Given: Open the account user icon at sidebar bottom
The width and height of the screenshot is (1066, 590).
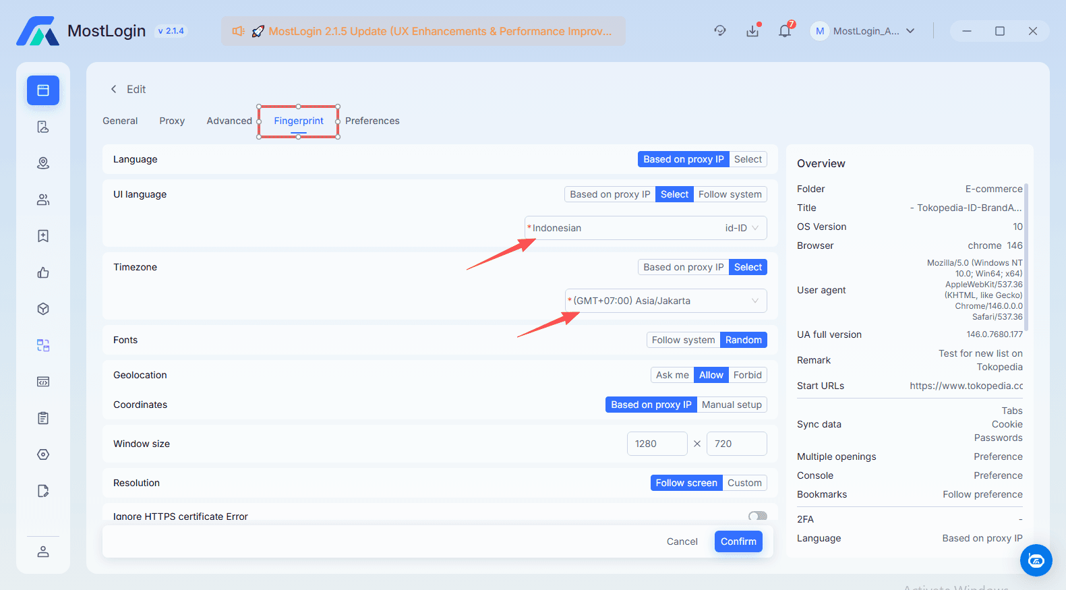Looking at the screenshot, I should (x=43, y=552).
